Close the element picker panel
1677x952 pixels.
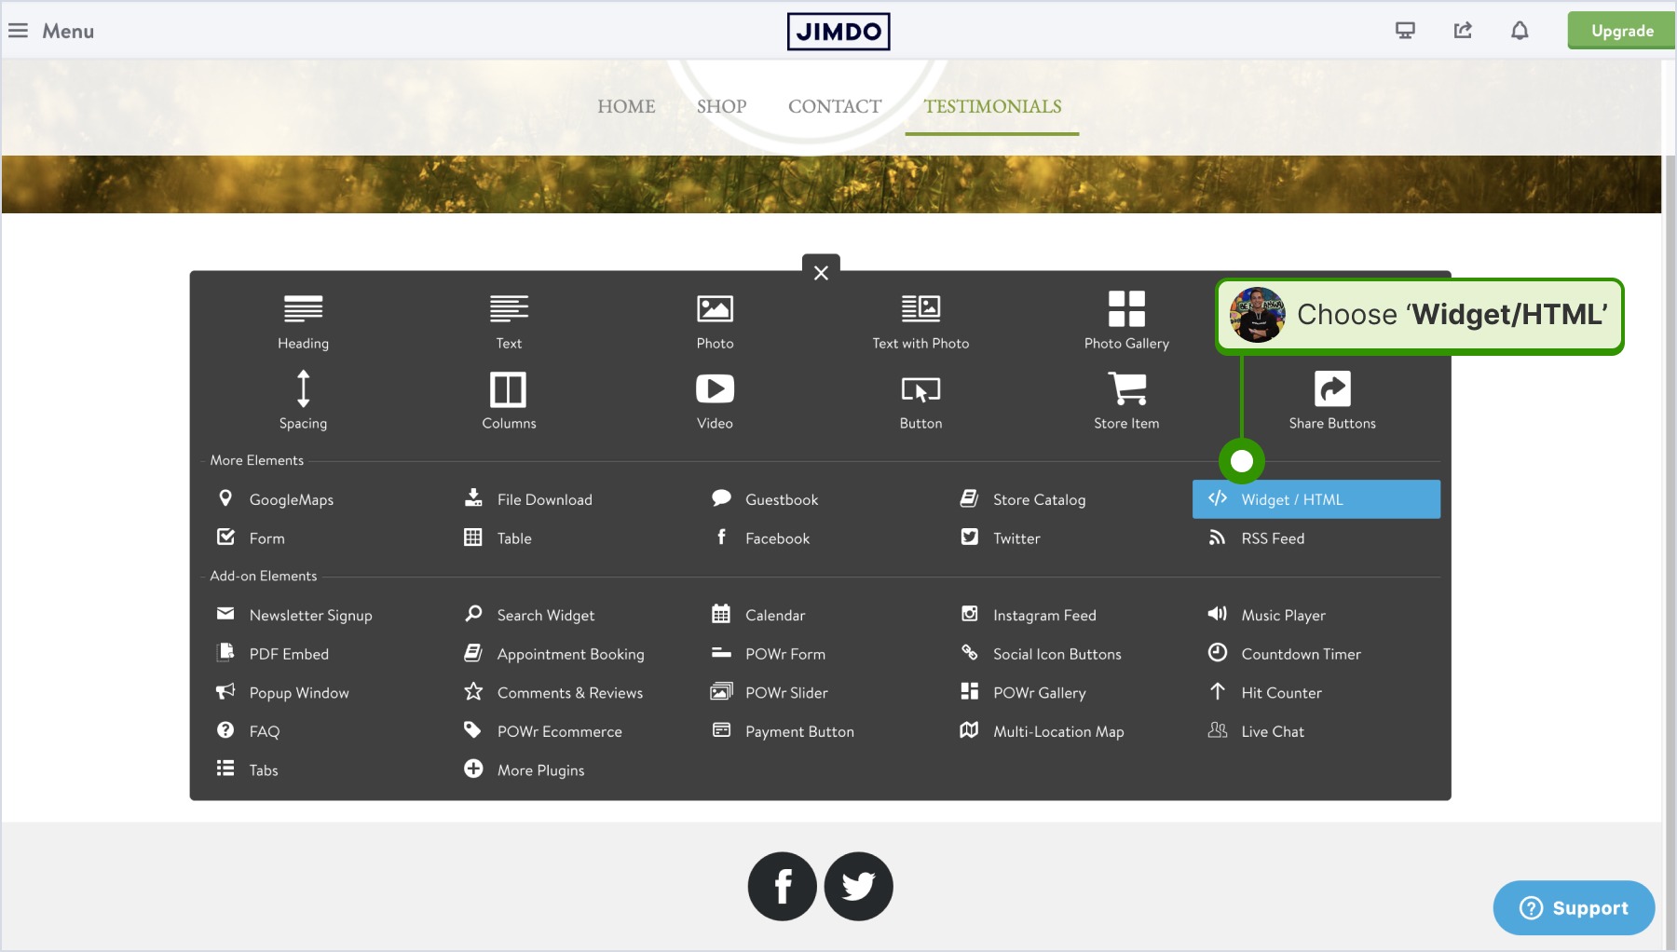click(x=821, y=273)
